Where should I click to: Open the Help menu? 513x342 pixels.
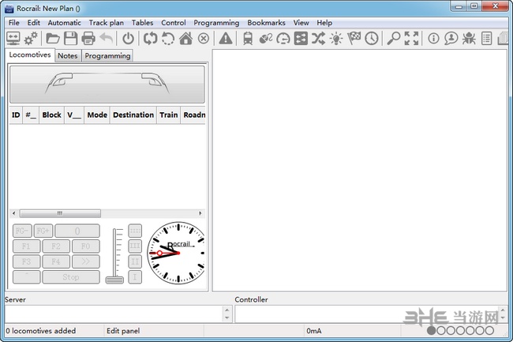(x=324, y=23)
